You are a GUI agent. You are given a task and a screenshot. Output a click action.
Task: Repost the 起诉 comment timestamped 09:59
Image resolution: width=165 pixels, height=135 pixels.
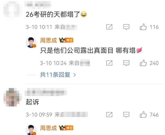[109, 115]
